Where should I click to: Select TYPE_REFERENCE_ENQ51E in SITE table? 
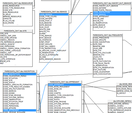pos(11,42)
